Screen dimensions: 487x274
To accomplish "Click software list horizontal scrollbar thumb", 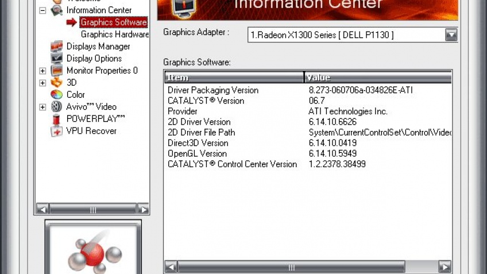I will coord(291,267).
